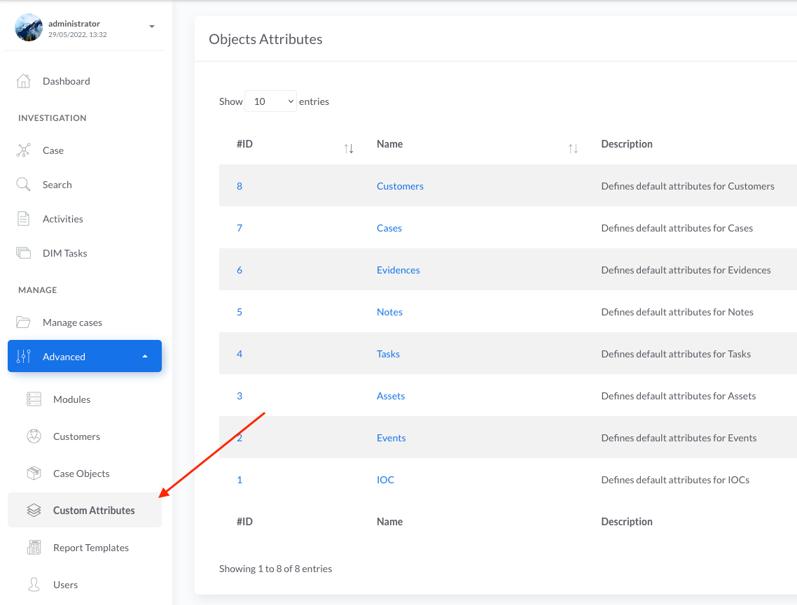Open the IOC attribute link
Screen dimensions: 797x605
pos(385,480)
